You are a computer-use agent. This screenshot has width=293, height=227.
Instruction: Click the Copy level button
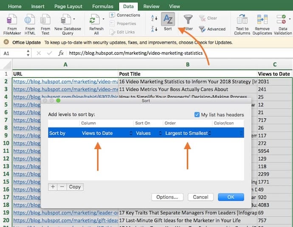[x=75, y=187]
